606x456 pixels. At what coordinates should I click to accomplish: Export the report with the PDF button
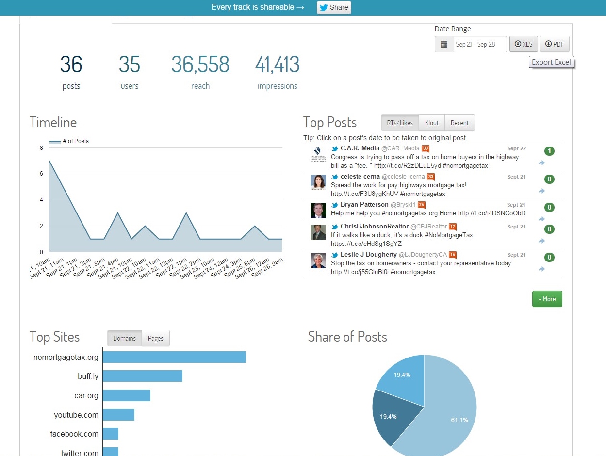555,44
